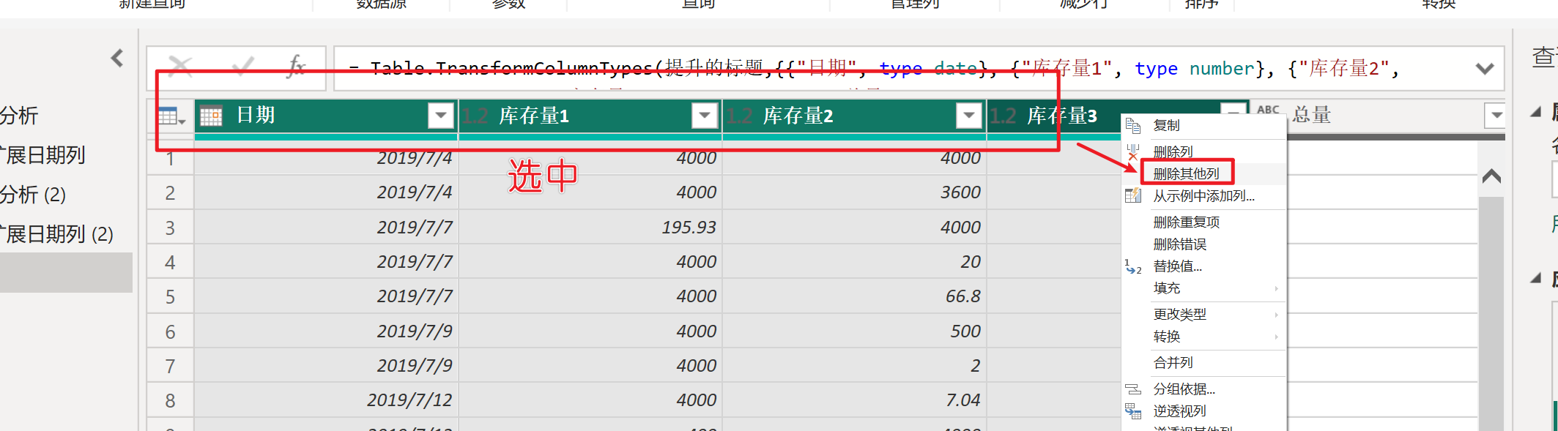1558x431 pixels.
Task: Open 更改类型 submenu in context menu
Action: coord(1179,315)
